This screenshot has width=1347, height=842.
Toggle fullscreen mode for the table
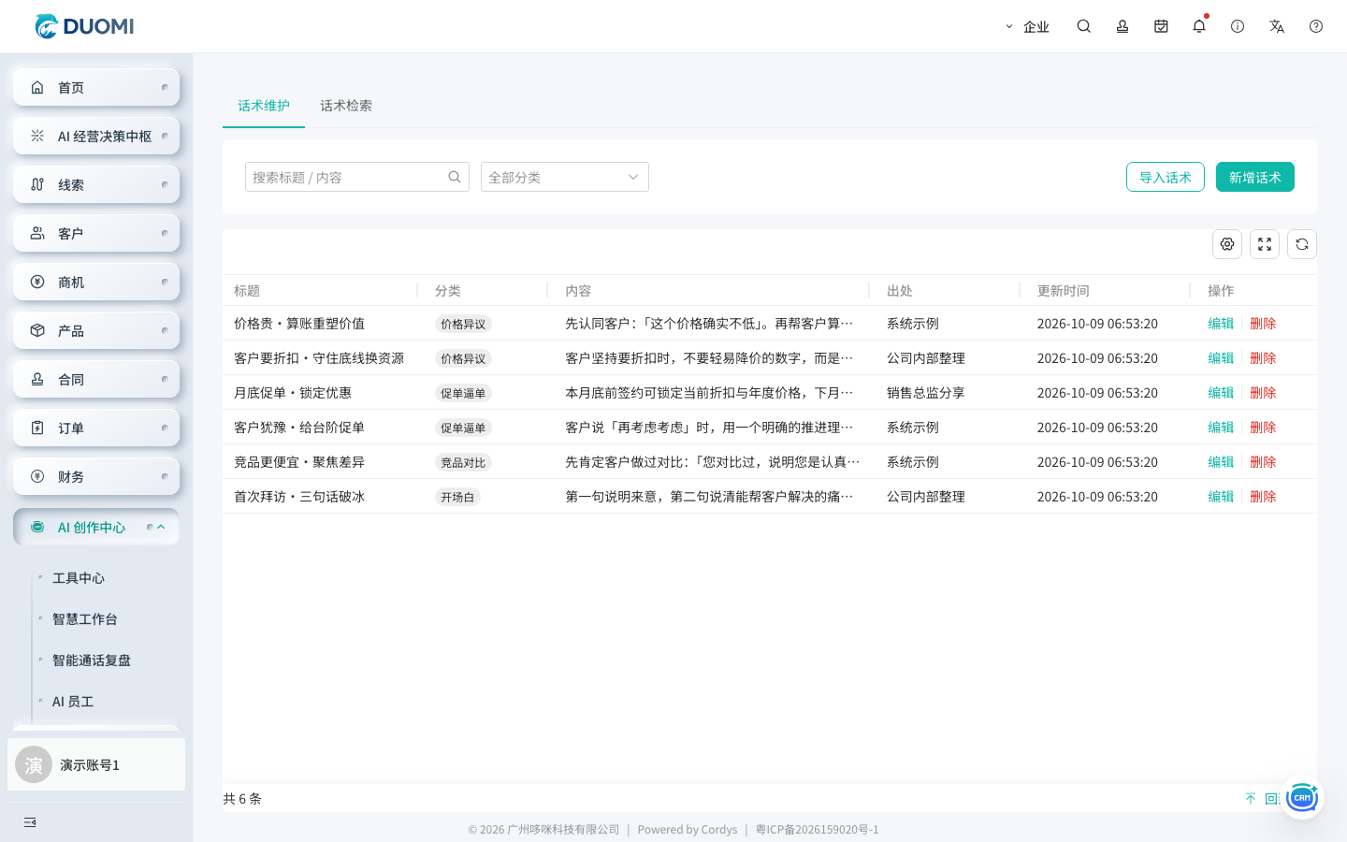1265,244
